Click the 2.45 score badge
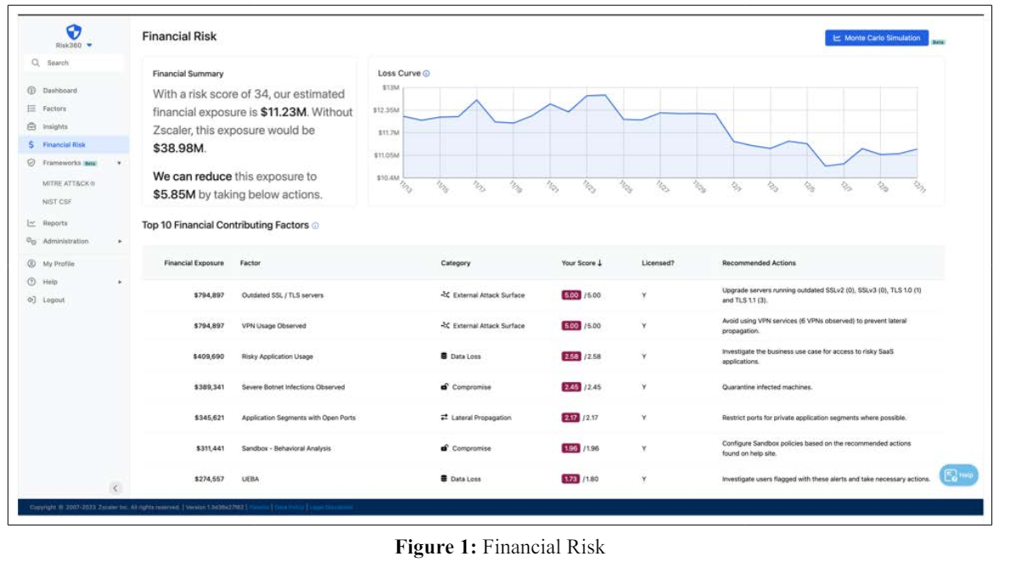Screen dimensions: 1010x562 570,387
